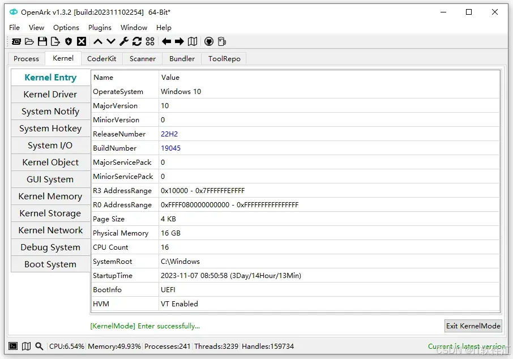513x359 pixels.
Task: Click the right arrow forward icon
Action: click(x=179, y=41)
